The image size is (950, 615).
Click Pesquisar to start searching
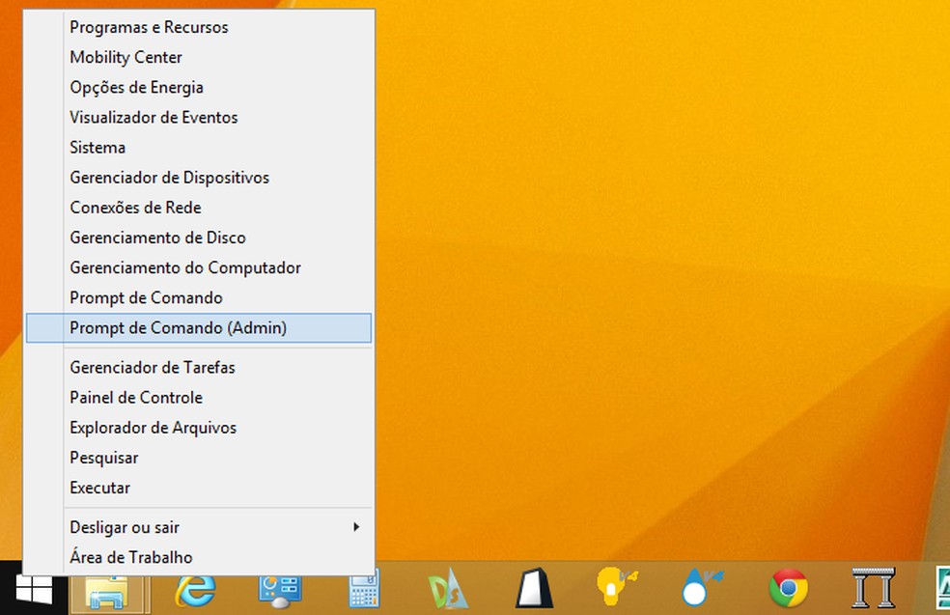click(x=103, y=458)
